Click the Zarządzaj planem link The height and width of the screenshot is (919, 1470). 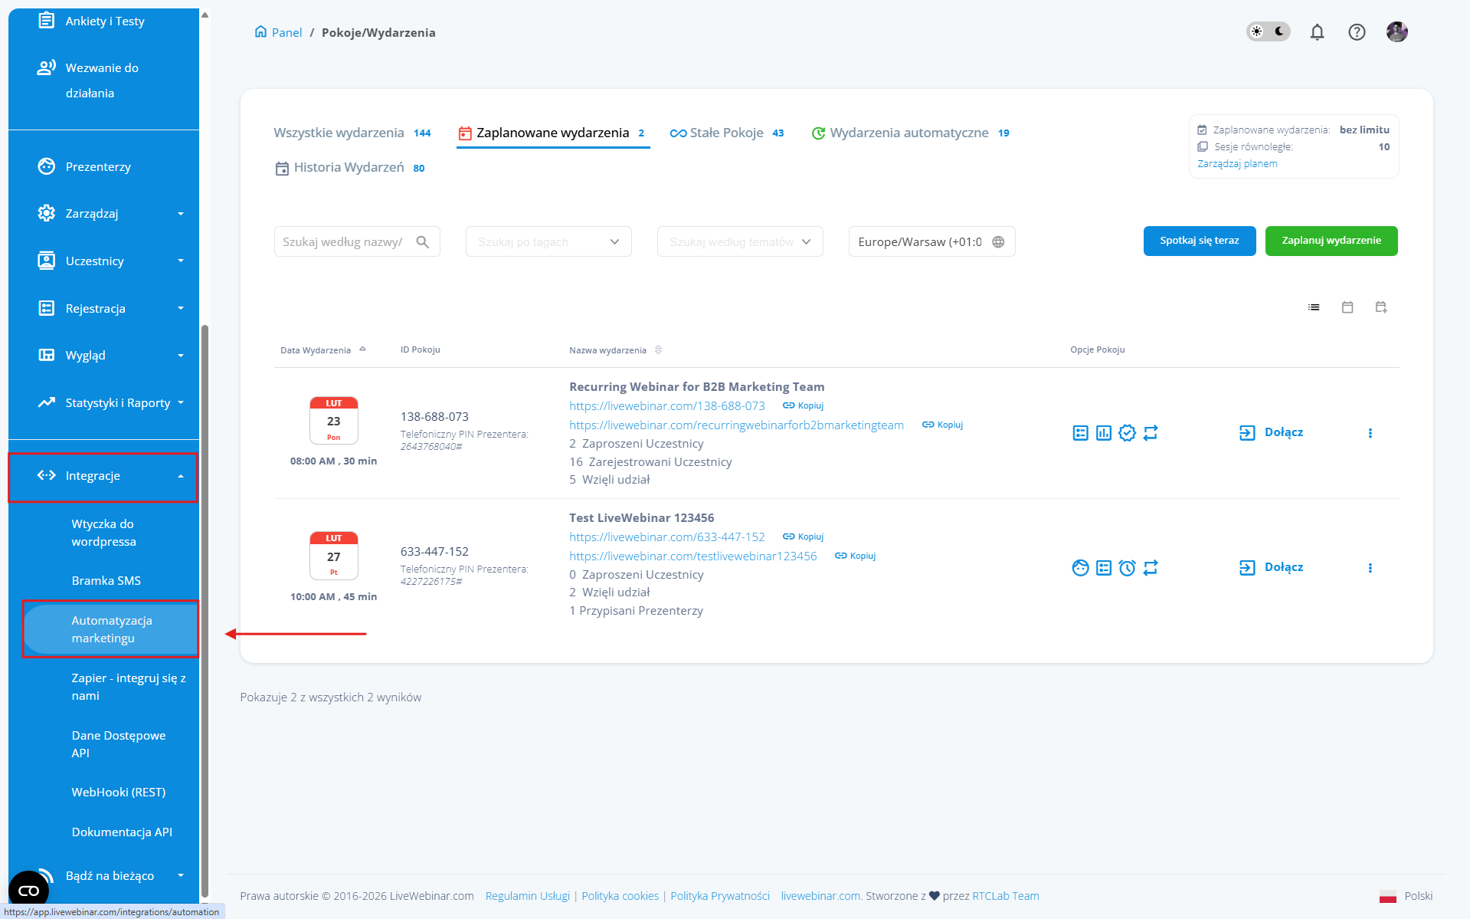click(x=1237, y=164)
